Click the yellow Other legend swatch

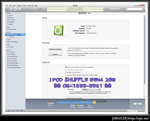(x=78, y=106)
